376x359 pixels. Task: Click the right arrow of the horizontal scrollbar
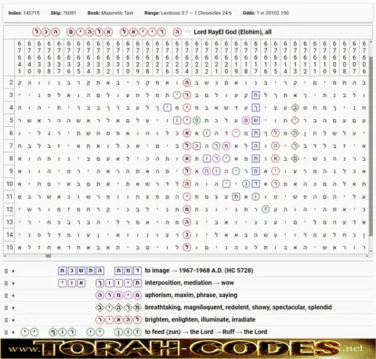click(367, 256)
